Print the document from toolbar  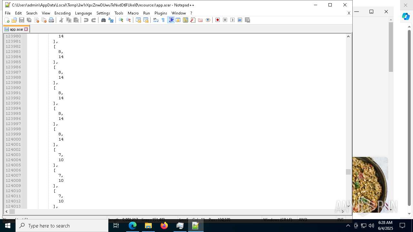(x=51, y=20)
